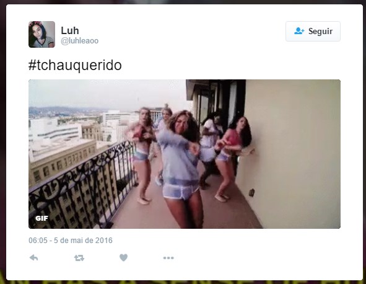
Task: Open the three-dot more options menu
Action: click(168, 258)
